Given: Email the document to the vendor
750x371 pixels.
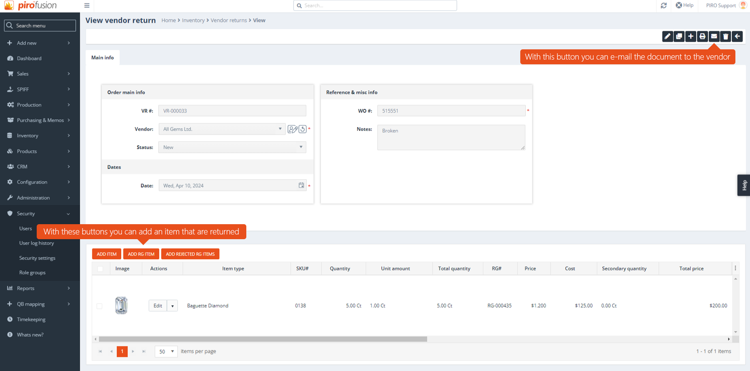Looking at the screenshot, I should [x=714, y=36].
